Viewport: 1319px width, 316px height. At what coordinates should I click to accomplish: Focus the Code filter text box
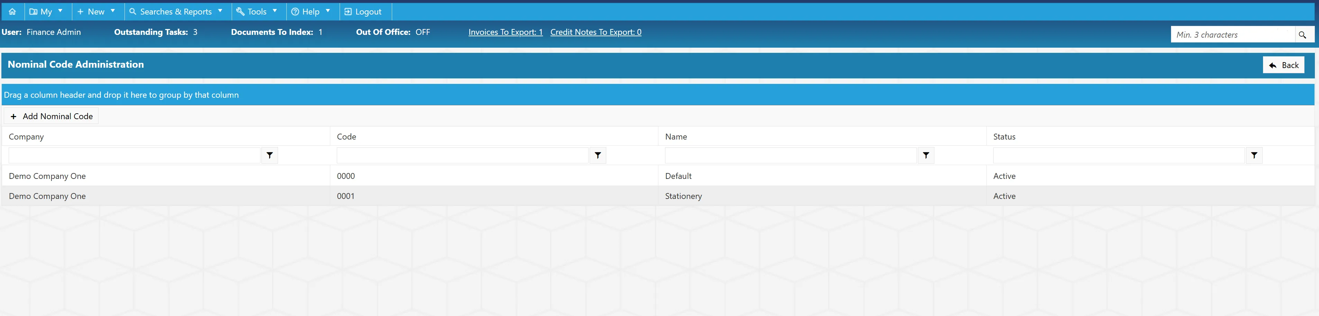(x=463, y=155)
